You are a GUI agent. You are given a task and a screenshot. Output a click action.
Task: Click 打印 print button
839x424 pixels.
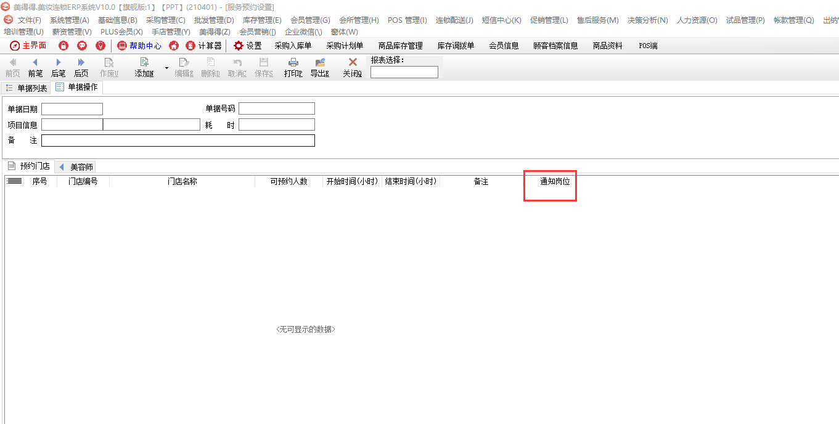[x=293, y=68]
